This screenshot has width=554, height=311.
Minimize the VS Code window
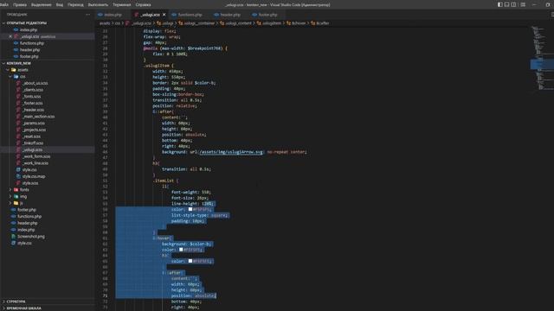pos(534,4)
